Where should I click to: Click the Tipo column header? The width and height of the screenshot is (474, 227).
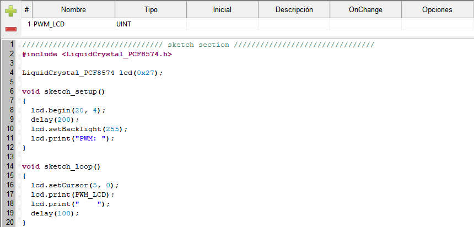coord(151,10)
